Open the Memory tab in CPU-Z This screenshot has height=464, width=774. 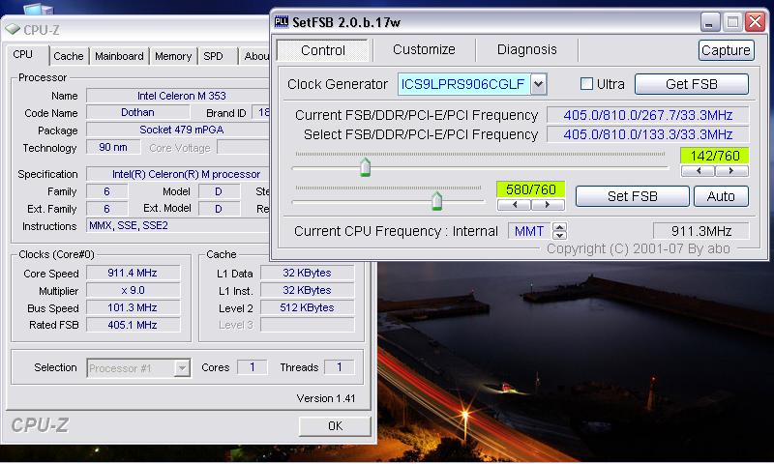[x=173, y=56]
